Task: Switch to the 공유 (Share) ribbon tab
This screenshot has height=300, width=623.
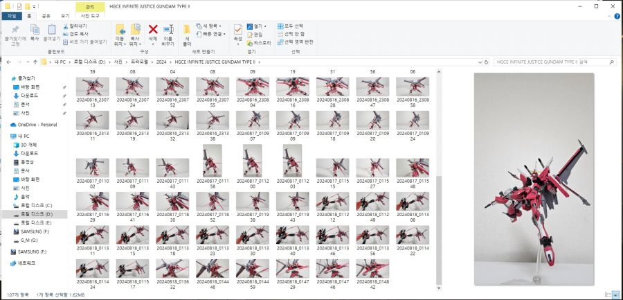Action: [46, 16]
